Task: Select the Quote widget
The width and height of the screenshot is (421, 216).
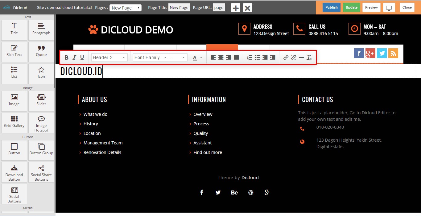Action: pyautogui.click(x=41, y=52)
